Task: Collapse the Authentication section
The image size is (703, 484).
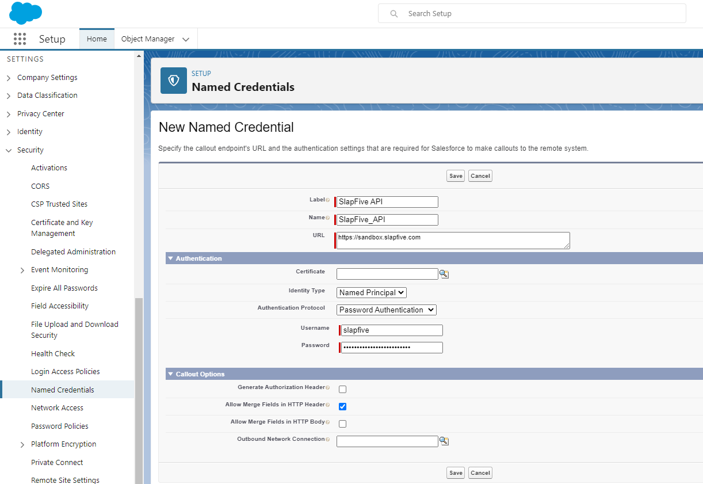Action: [x=170, y=258]
